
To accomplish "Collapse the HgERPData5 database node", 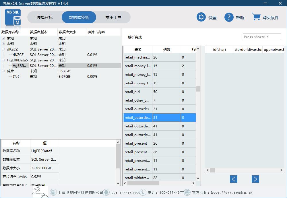I will tap(3, 60).
